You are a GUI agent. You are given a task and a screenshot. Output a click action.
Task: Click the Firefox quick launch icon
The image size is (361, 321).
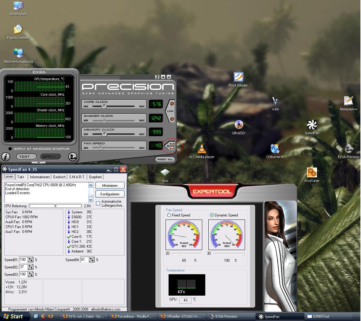(x=51, y=316)
